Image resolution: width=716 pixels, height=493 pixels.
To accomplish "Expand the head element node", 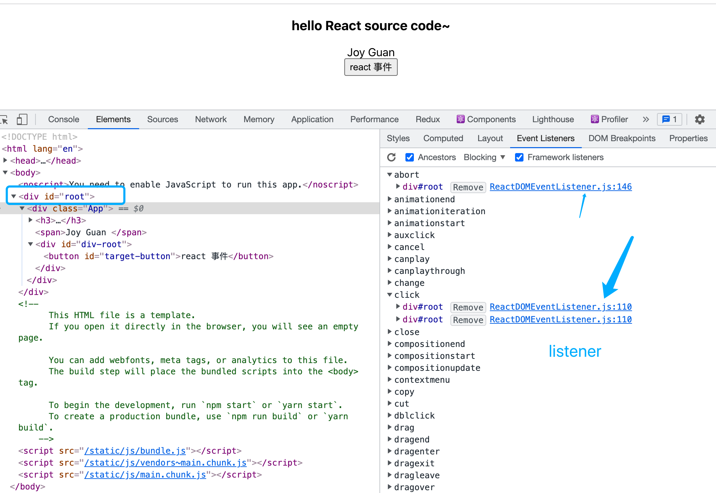I will tap(5, 160).
